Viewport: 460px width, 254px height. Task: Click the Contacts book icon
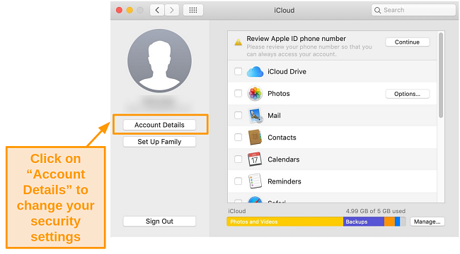(255, 138)
